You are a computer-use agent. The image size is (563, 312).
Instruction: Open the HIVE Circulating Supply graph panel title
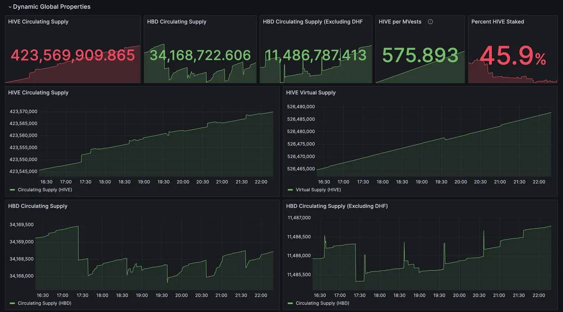38,93
